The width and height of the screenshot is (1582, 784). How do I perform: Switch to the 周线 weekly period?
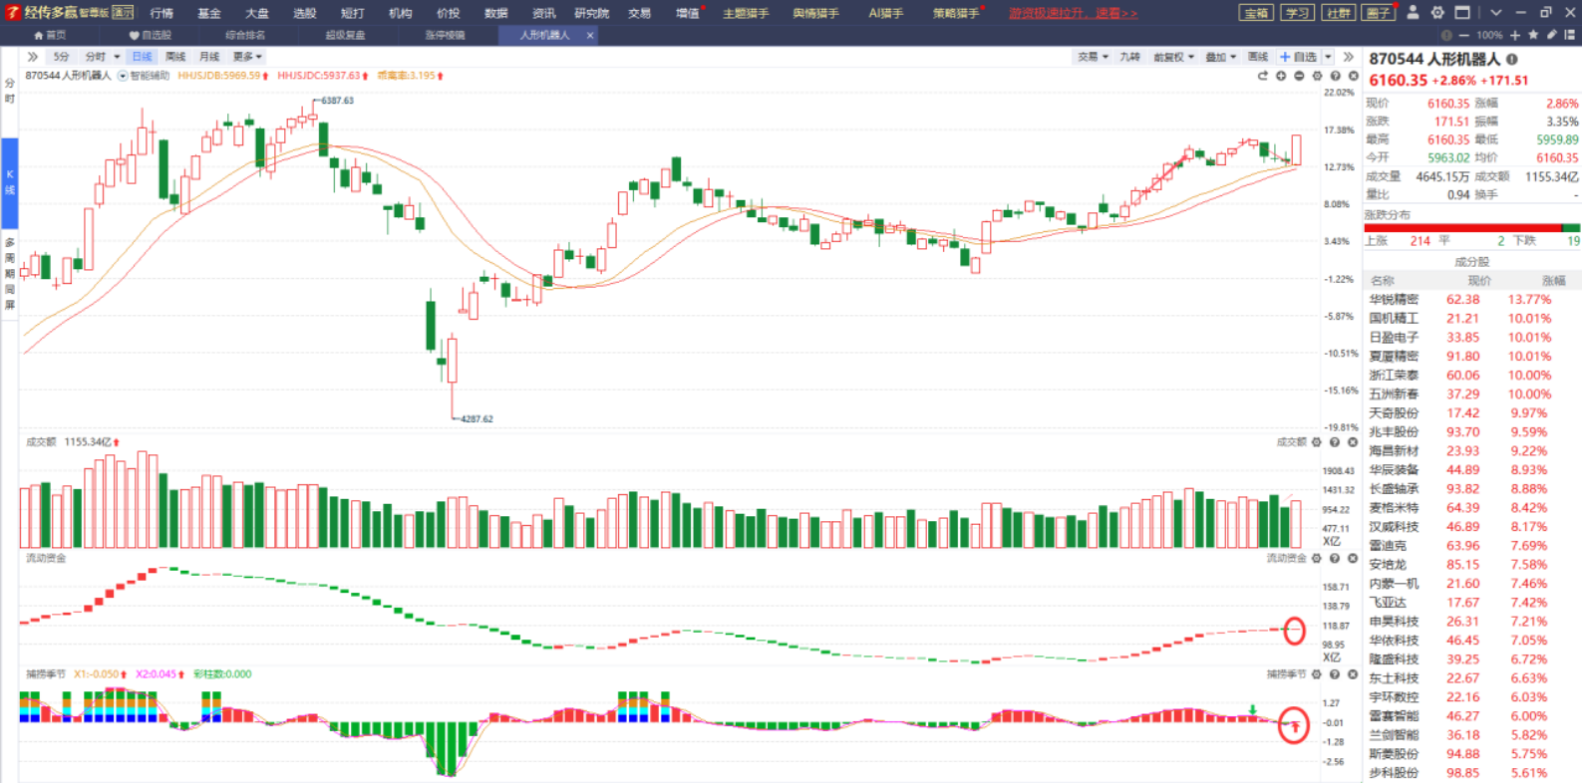point(175,57)
